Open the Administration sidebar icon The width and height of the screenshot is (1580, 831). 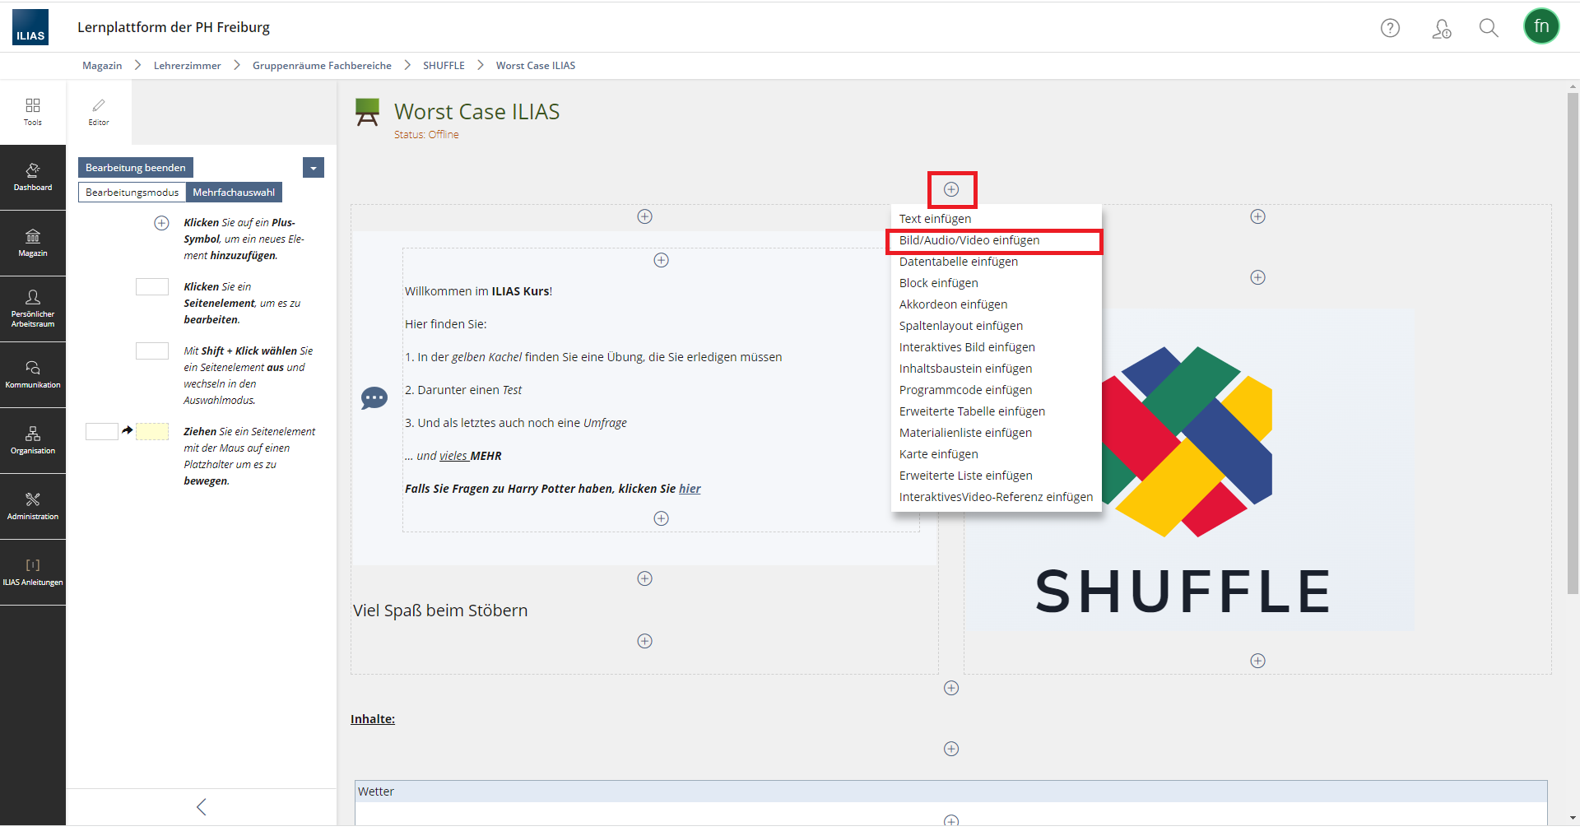(x=33, y=506)
